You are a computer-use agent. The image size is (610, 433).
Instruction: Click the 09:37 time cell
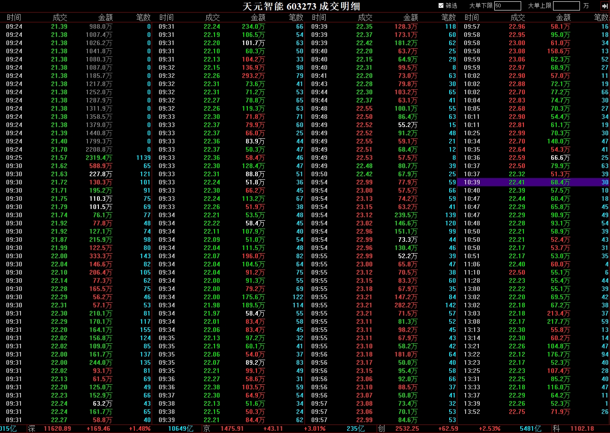[167, 395]
